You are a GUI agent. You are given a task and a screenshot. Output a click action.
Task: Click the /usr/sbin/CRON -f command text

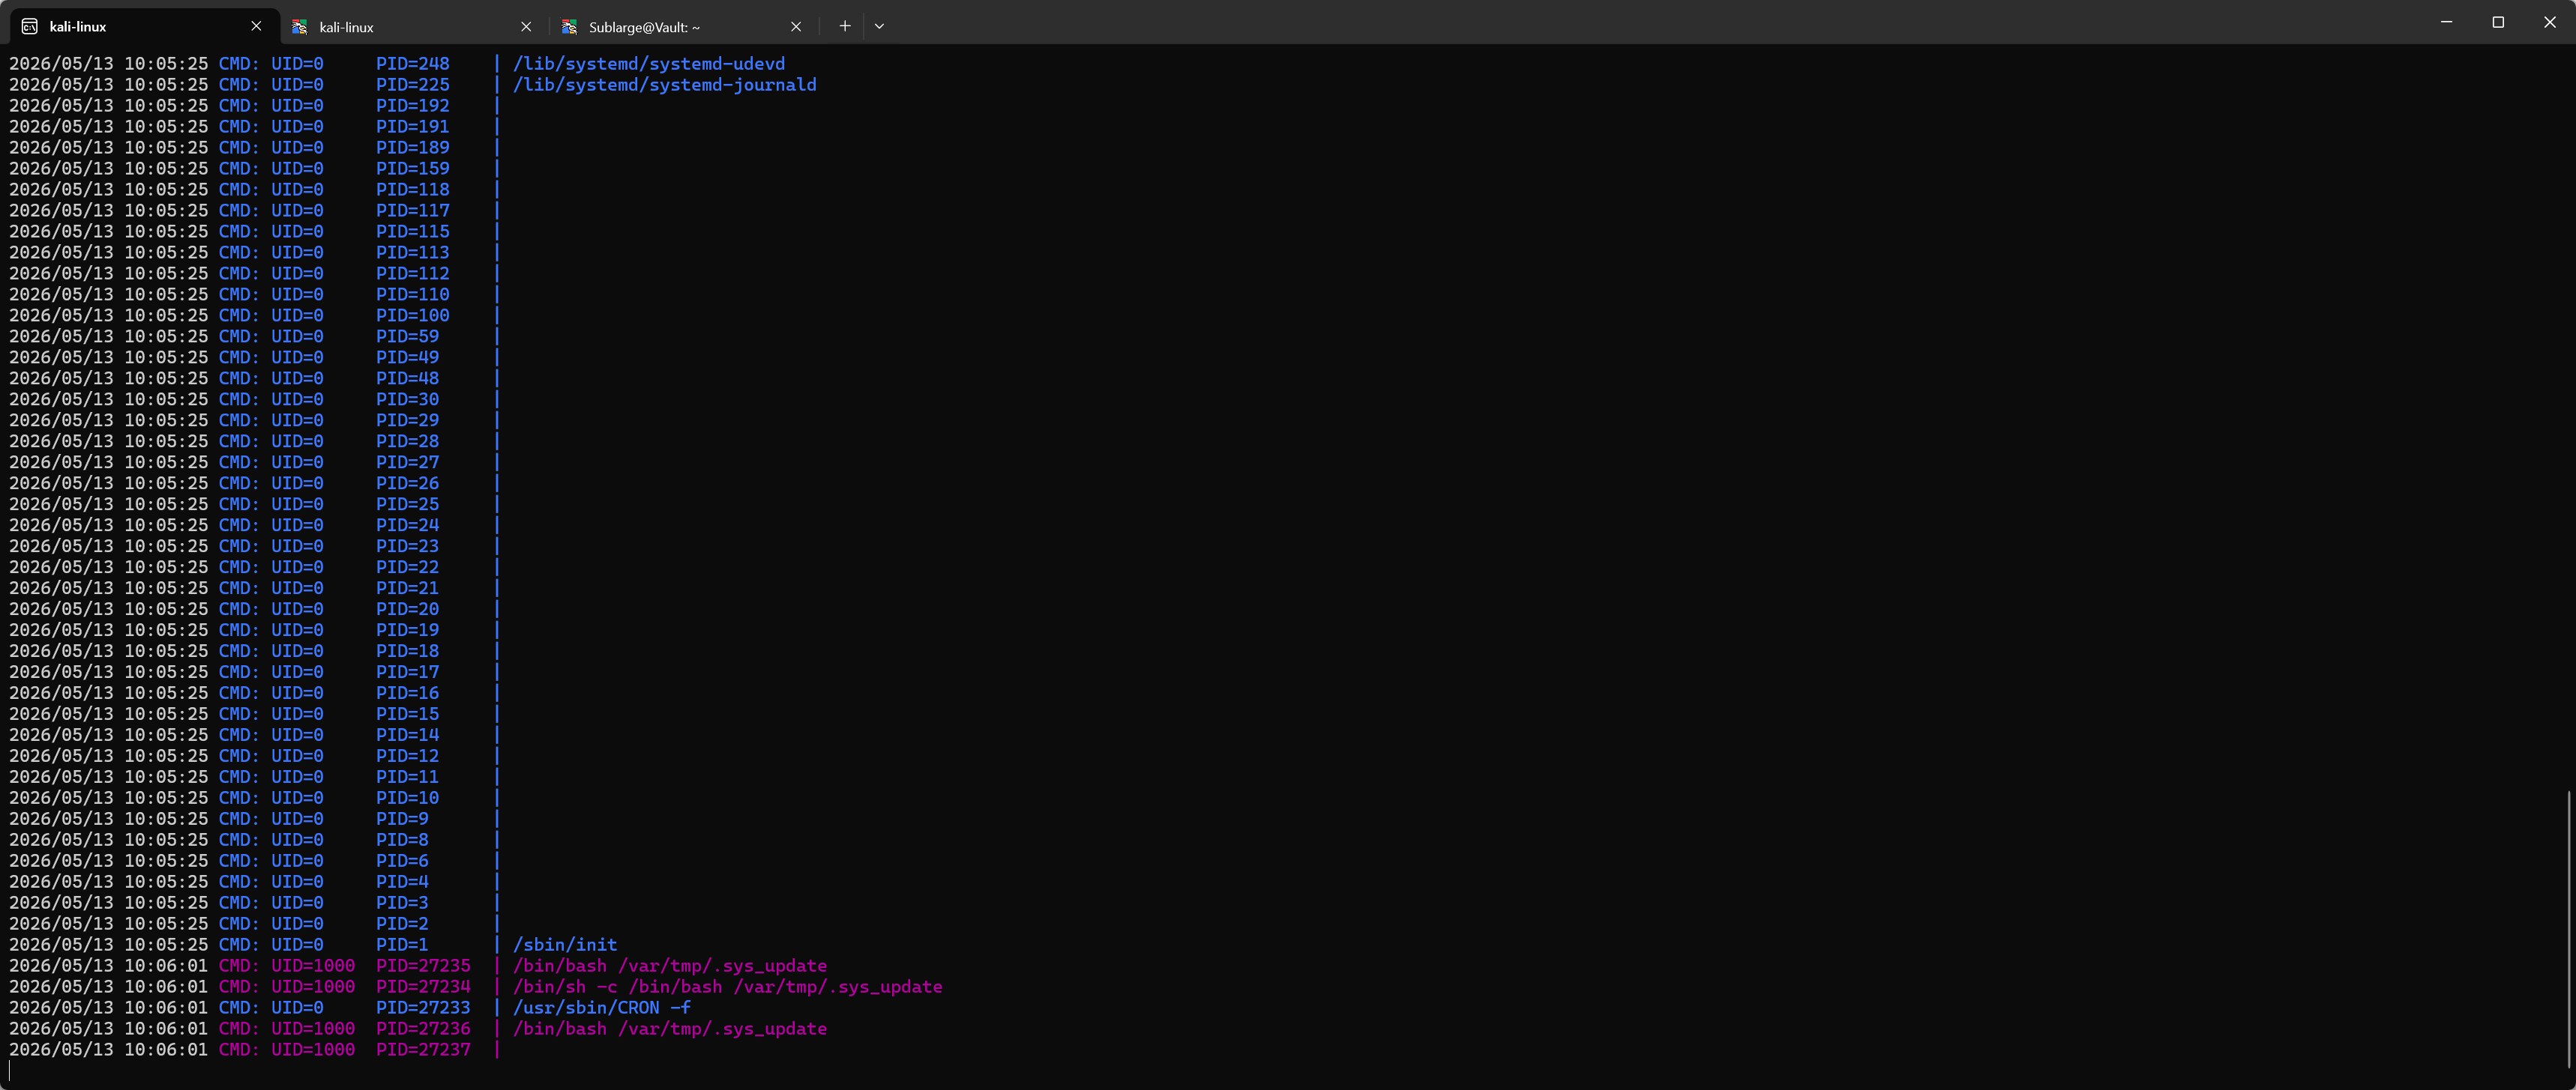pos(602,1008)
